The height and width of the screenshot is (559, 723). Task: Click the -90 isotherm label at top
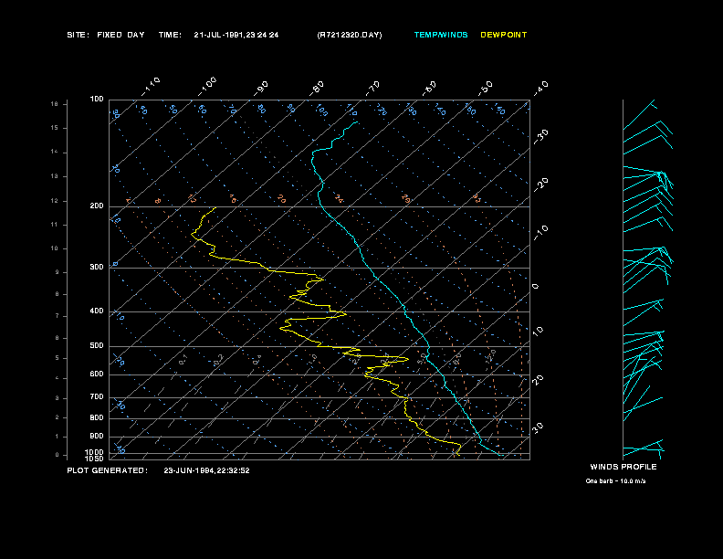click(x=261, y=89)
